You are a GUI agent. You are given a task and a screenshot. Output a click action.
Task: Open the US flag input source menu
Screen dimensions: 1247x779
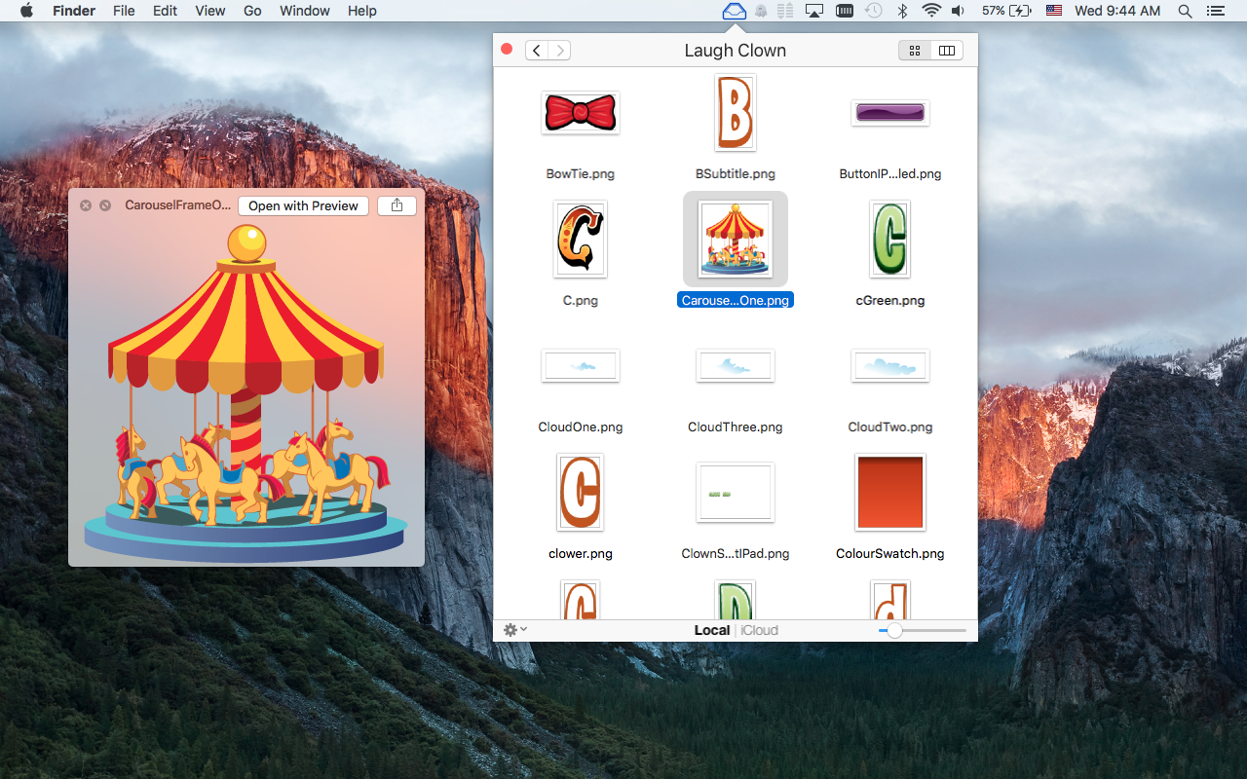[x=1054, y=11]
